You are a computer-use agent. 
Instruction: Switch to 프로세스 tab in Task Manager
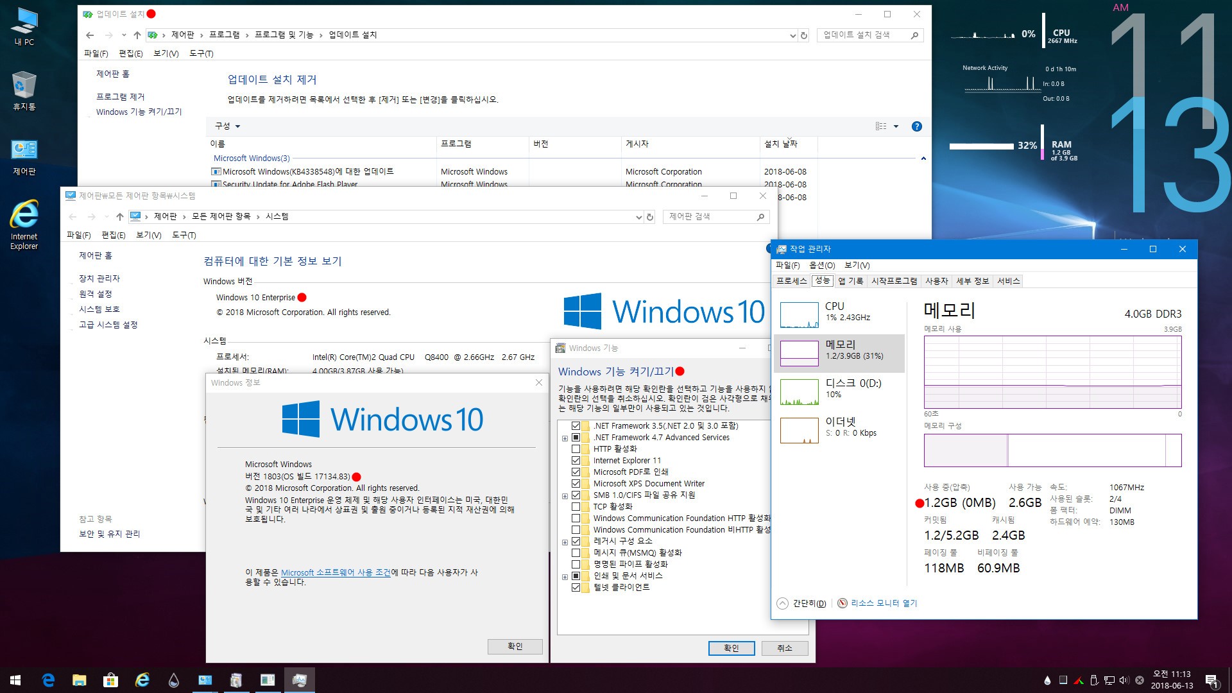(x=792, y=281)
